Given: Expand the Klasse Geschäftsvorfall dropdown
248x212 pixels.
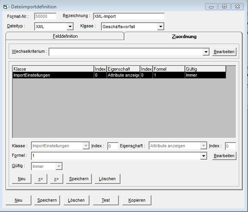Looking at the screenshot, I should 161,27.
